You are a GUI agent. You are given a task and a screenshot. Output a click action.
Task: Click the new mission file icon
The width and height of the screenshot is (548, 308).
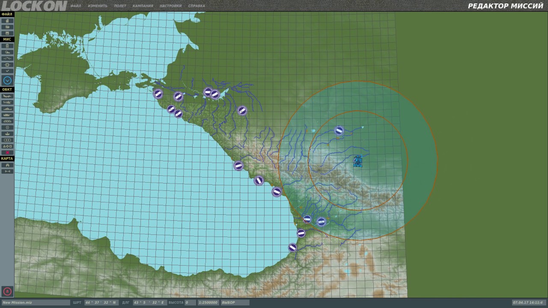7,21
